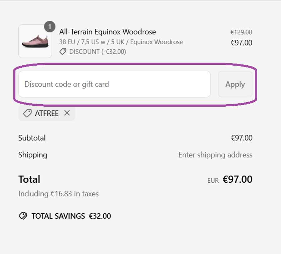Click the ATFREE code label
The image size is (281, 254).
[47, 113]
